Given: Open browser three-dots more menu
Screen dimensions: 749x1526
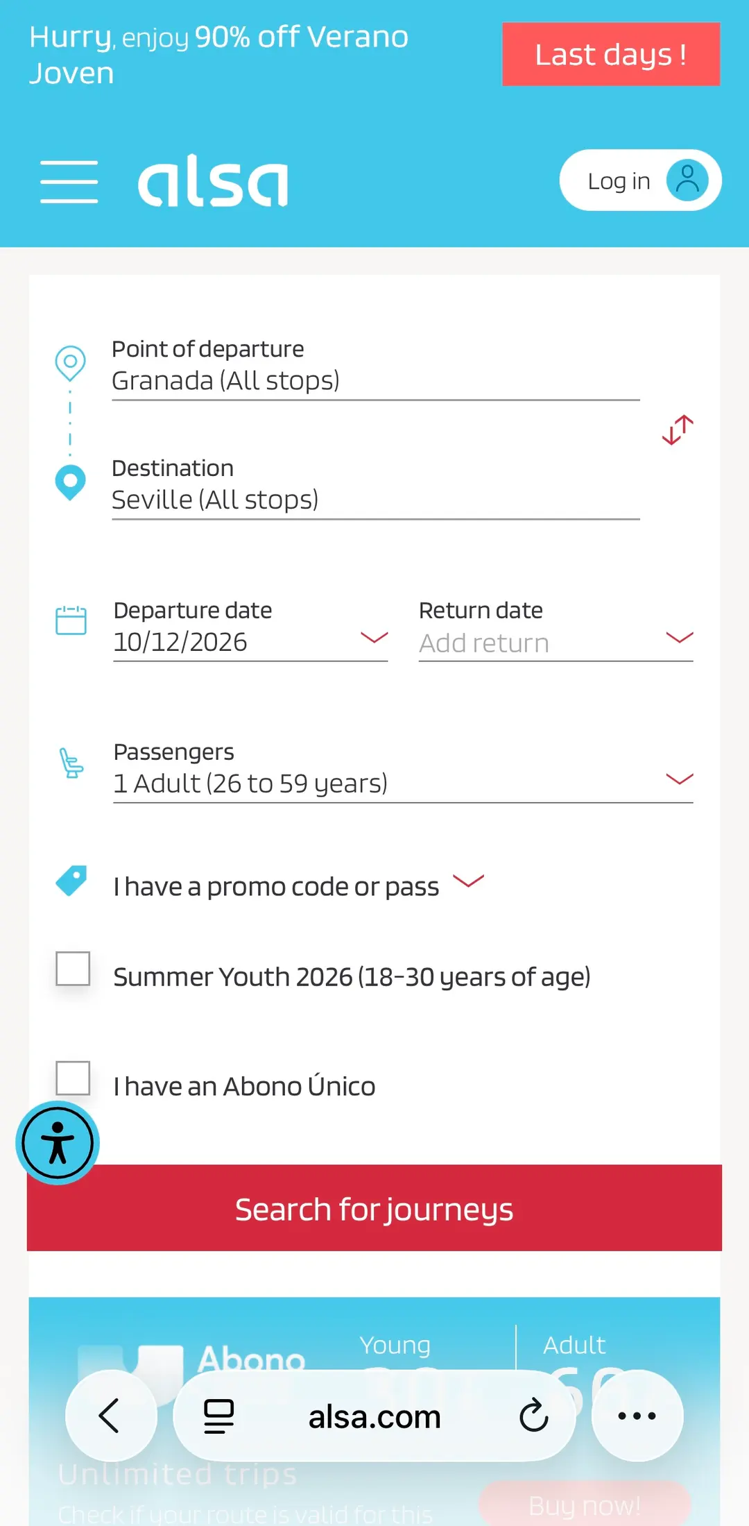Looking at the screenshot, I should (637, 1416).
